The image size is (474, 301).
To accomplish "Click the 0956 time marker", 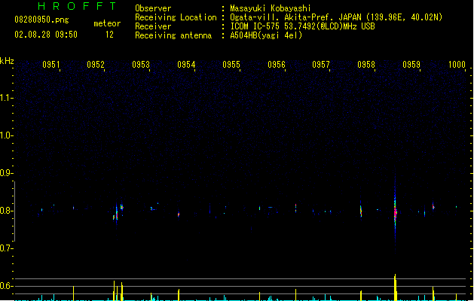I will click(277, 65).
